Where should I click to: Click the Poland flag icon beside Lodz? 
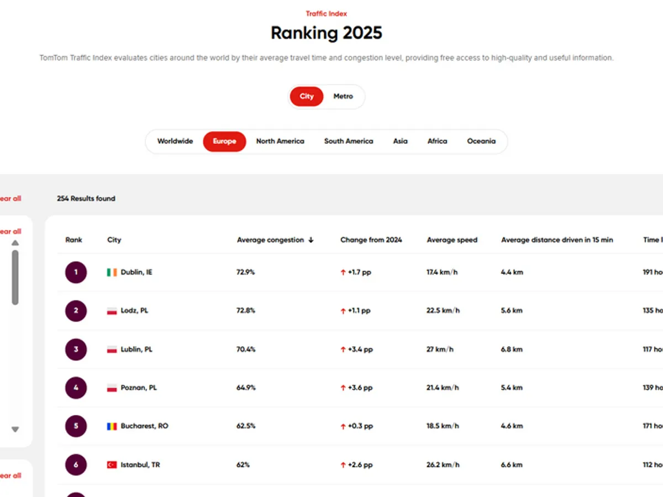[112, 311]
